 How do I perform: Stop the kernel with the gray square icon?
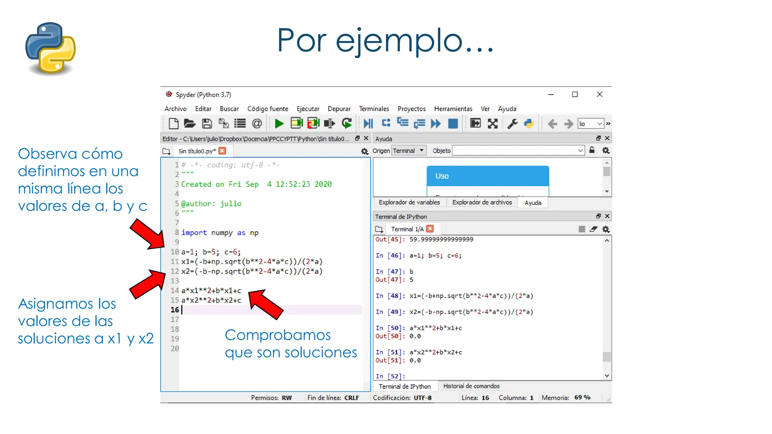pos(582,229)
